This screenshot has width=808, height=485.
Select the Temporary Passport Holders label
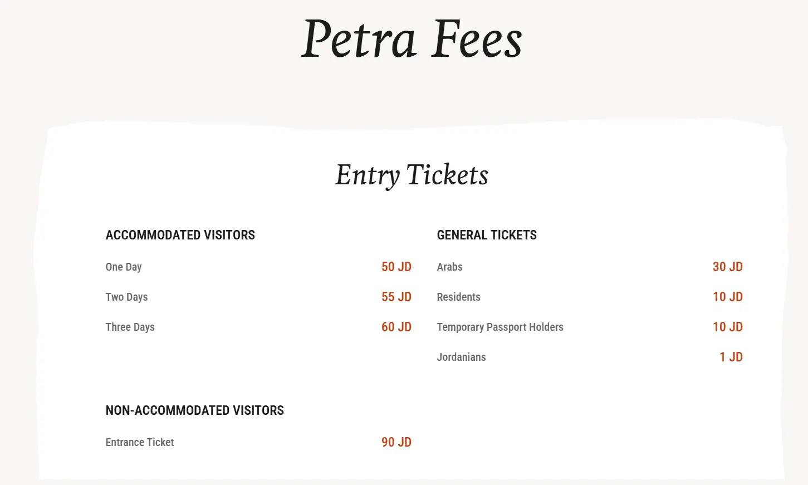(500, 327)
